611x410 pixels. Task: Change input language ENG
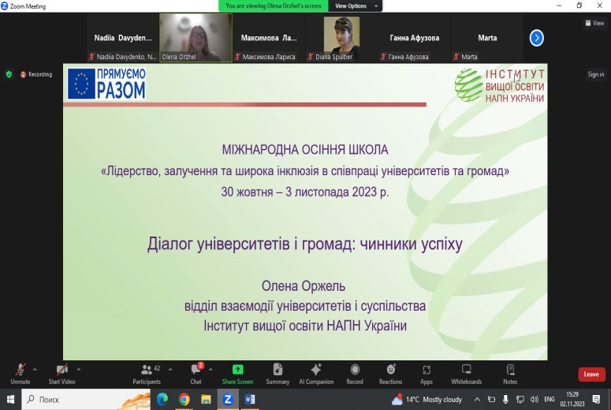(550, 400)
